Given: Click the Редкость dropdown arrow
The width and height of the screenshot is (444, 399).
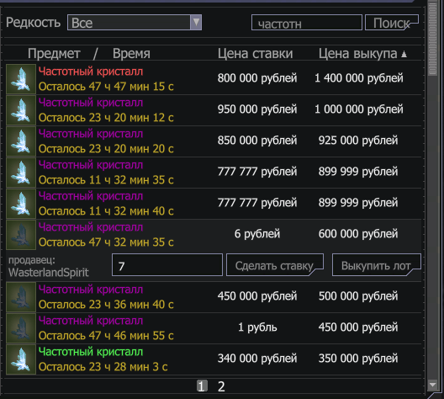Looking at the screenshot, I should tap(196, 23).
